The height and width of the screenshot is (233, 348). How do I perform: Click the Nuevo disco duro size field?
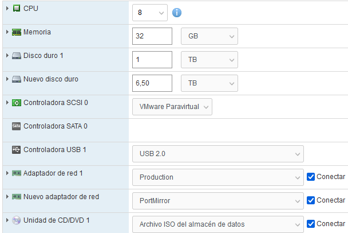152,83
